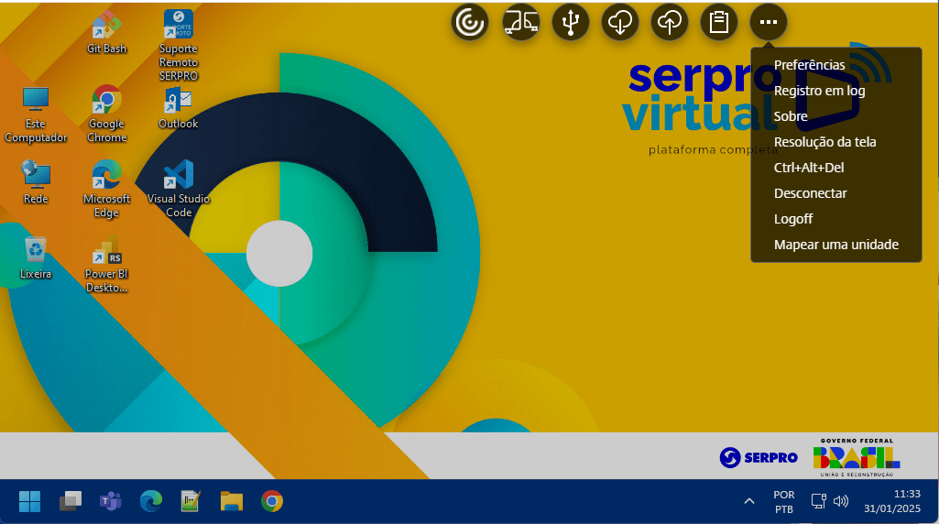Select the Este Computador desktop icon
Image resolution: width=939 pixels, height=524 pixels.
pyautogui.click(x=36, y=115)
